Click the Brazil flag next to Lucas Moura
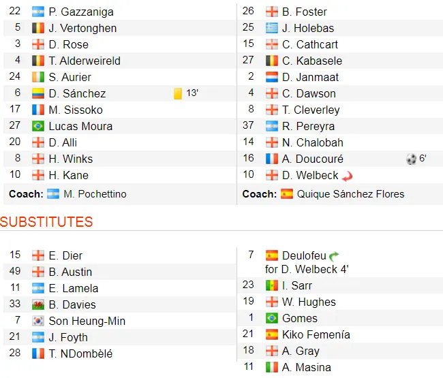 (x=38, y=126)
